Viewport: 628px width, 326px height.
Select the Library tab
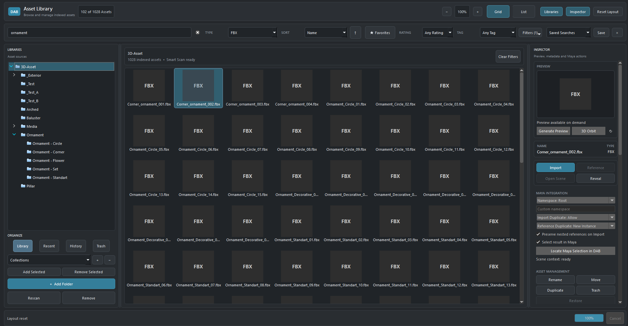[x=23, y=246]
